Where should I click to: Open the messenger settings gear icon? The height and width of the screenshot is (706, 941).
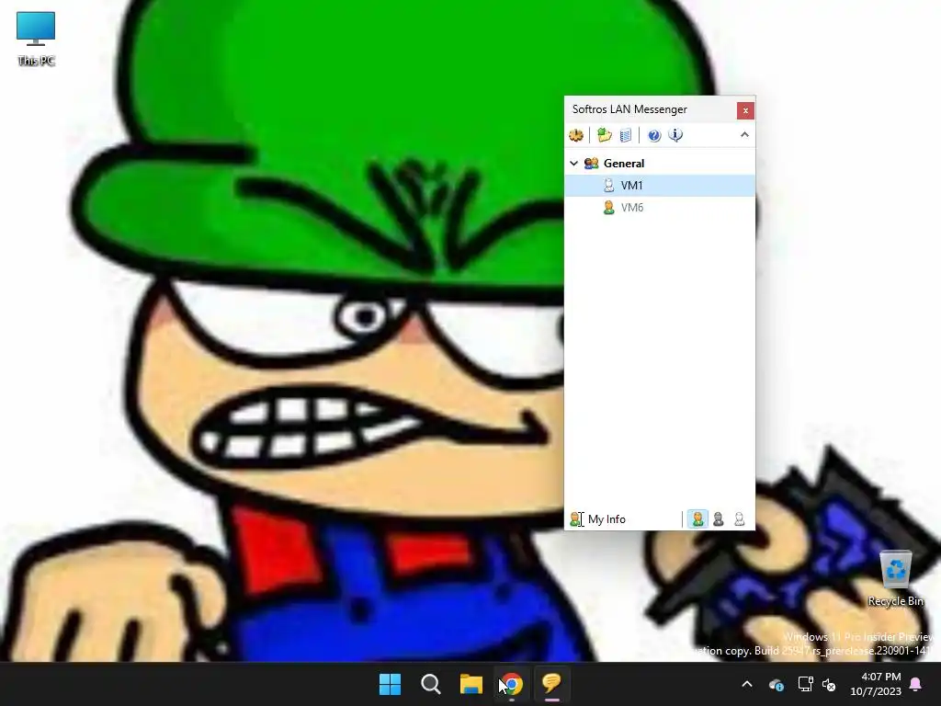tap(576, 135)
